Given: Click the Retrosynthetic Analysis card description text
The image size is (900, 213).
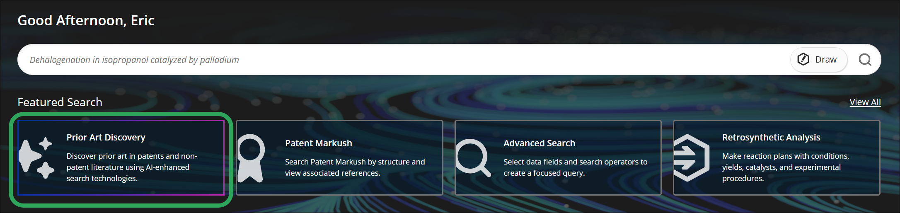Looking at the screenshot, I should (786, 167).
